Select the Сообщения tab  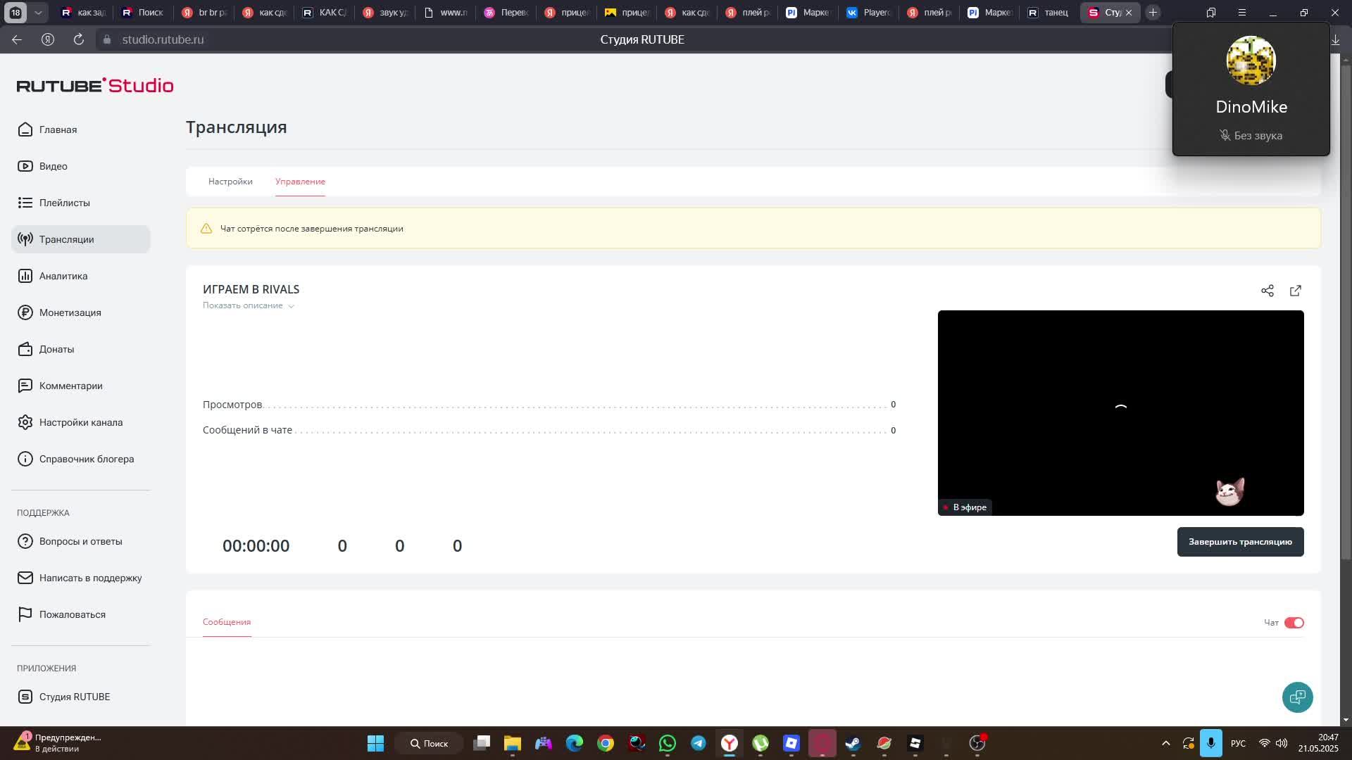click(227, 622)
